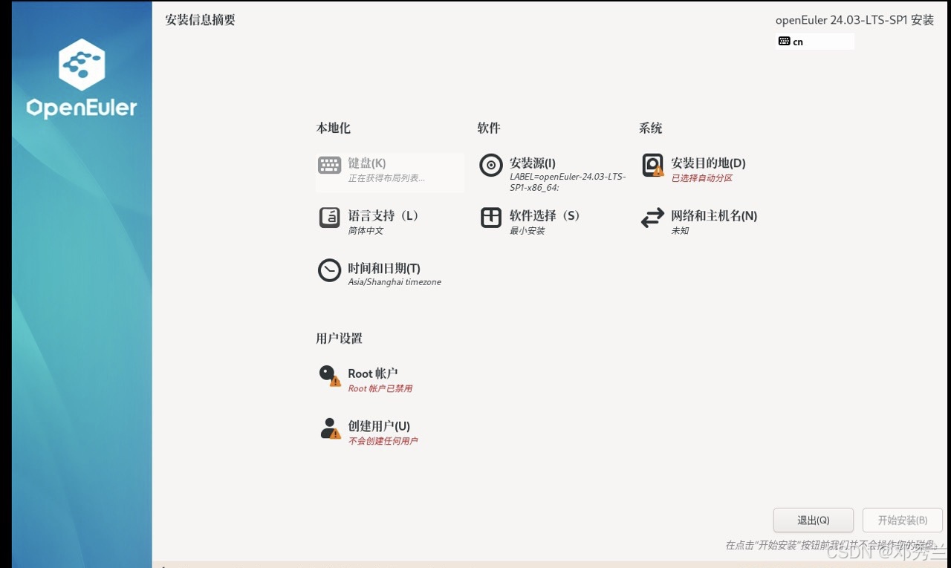951x568 pixels.
Task: Click the Root 帐户已禁用 red text
Action: click(x=381, y=388)
